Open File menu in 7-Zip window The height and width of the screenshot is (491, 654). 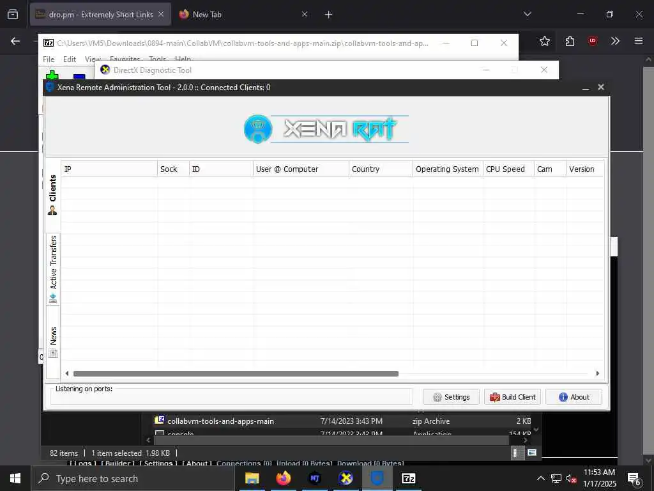click(x=49, y=59)
